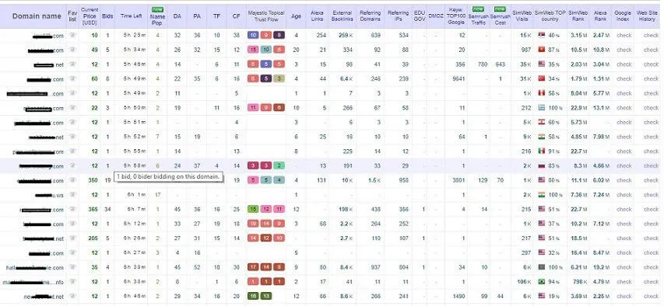
Task: Click the country flag beside 91 %
Action: coord(542,151)
